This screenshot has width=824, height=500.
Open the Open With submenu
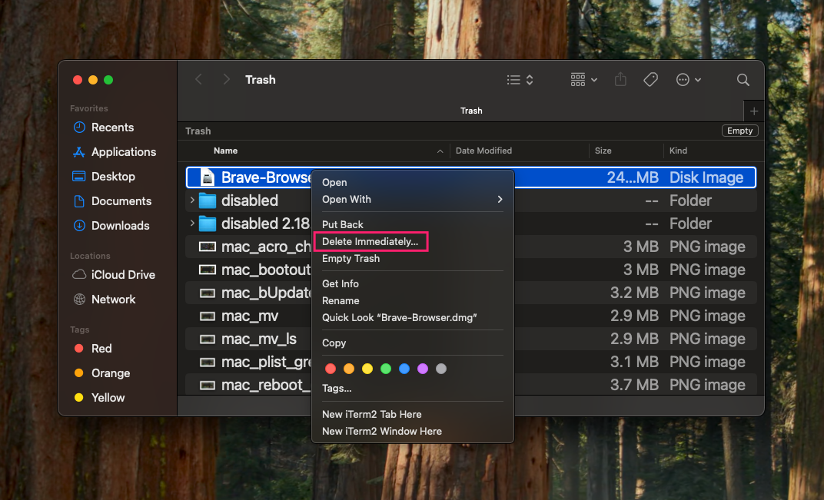413,199
